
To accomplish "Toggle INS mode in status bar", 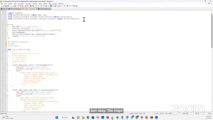I will point(210,113).
